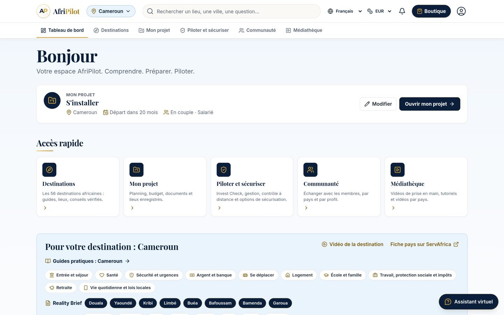Click the search magnifier icon

150,11
